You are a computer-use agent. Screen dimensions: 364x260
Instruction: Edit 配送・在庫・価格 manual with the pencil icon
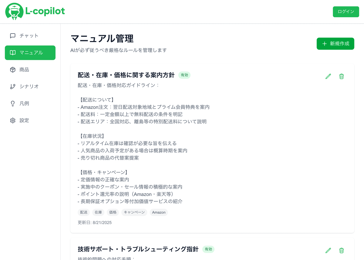pos(328,76)
